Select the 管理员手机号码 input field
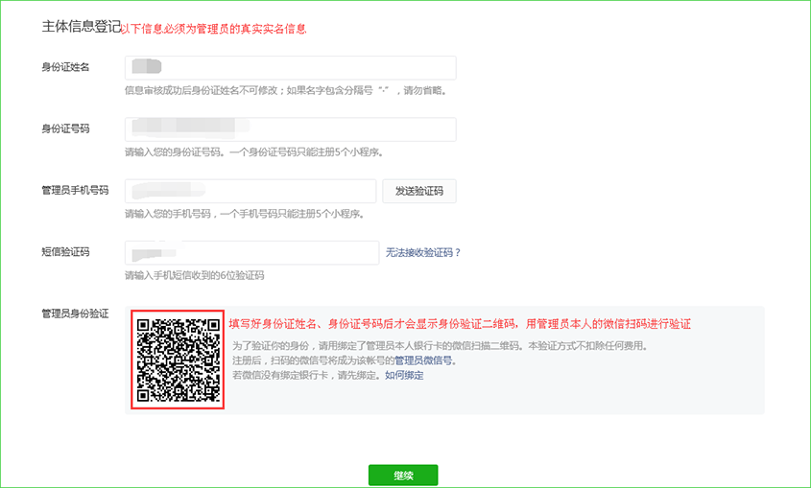The width and height of the screenshot is (811, 488). click(x=250, y=191)
